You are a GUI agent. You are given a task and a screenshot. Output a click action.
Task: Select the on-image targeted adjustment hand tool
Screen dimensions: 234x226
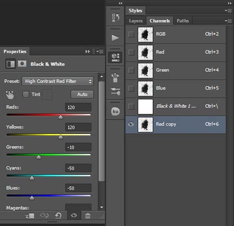10,95
